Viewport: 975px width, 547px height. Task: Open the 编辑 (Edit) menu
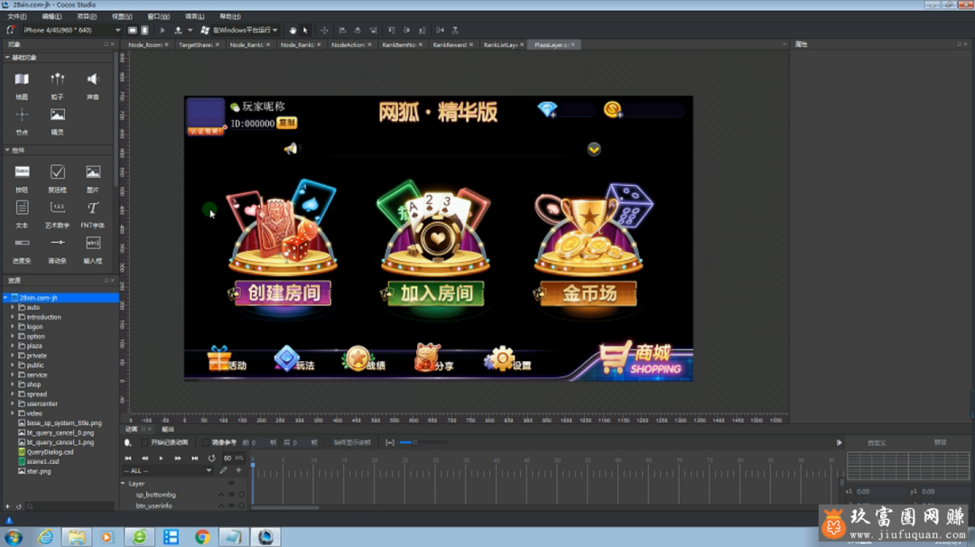pyautogui.click(x=51, y=16)
